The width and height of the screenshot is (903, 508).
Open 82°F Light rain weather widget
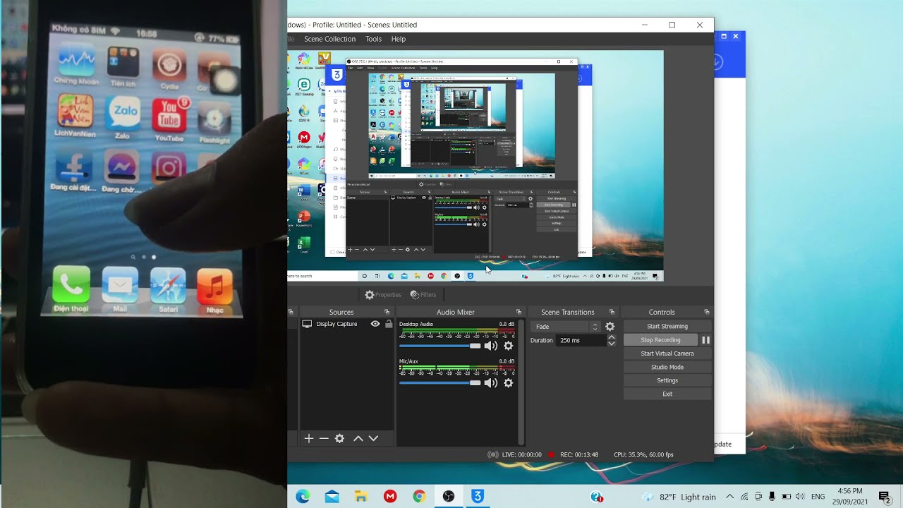[679, 497]
